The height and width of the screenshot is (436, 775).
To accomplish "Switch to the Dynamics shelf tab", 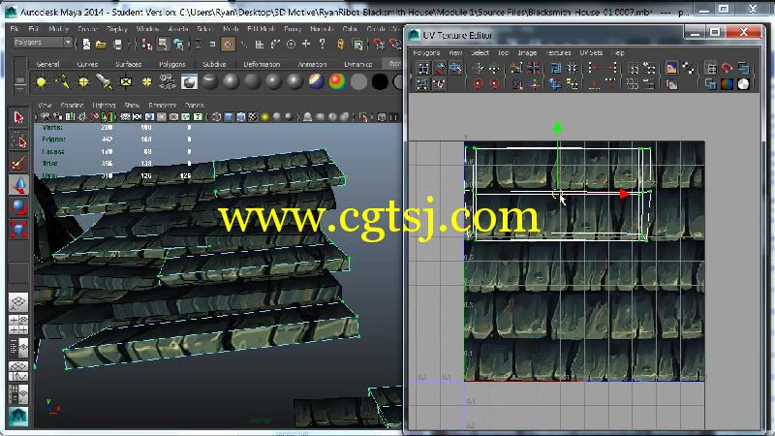I will coord(357,64).
